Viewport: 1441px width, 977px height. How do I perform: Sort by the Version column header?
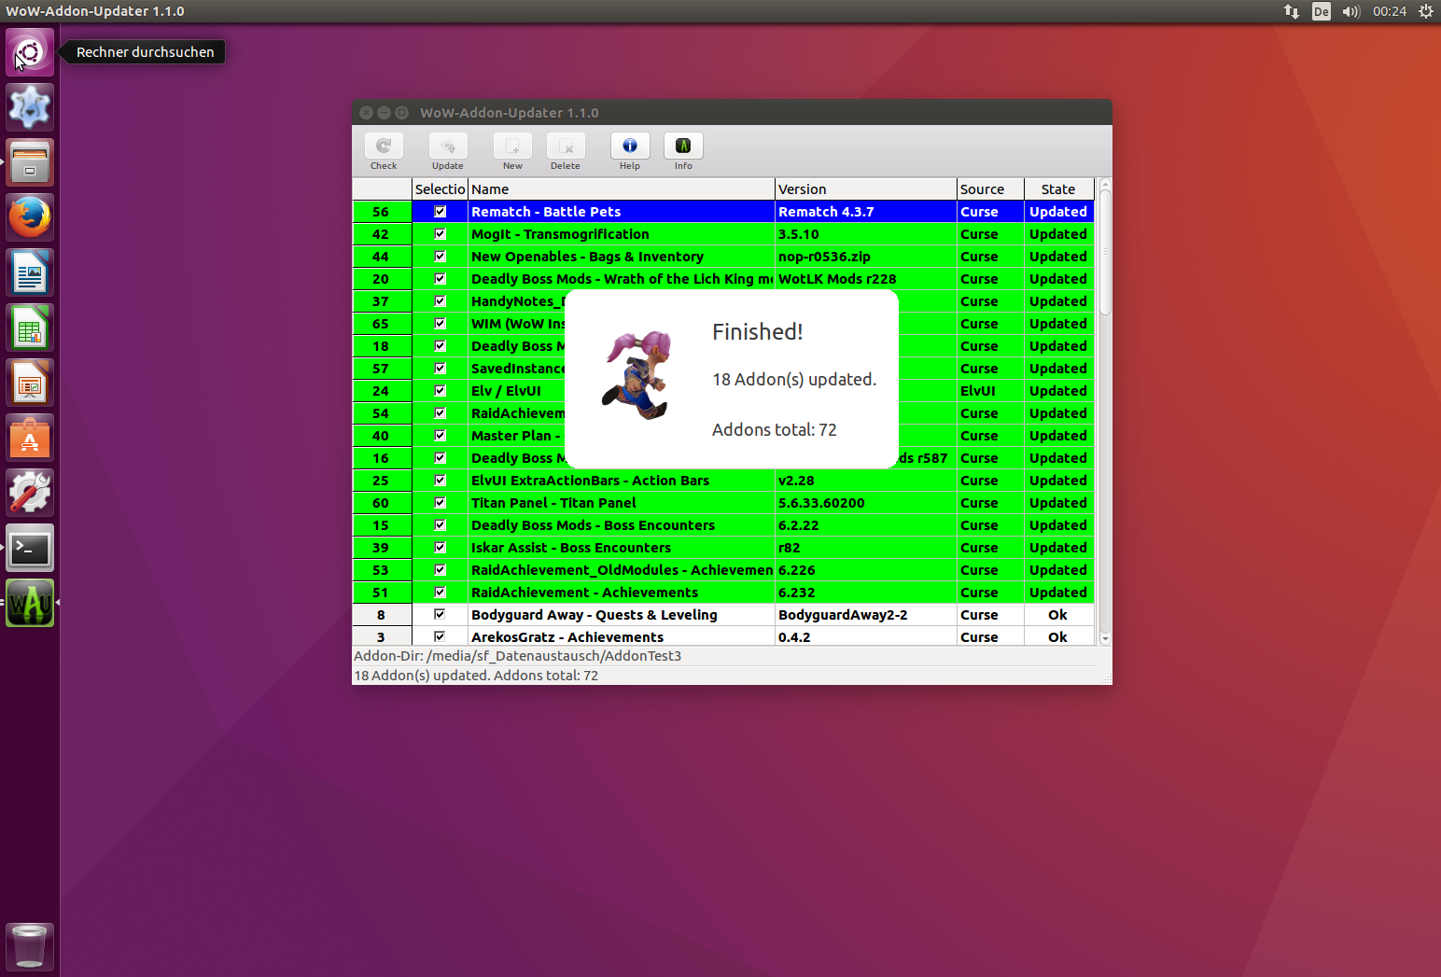coord(866,188)
